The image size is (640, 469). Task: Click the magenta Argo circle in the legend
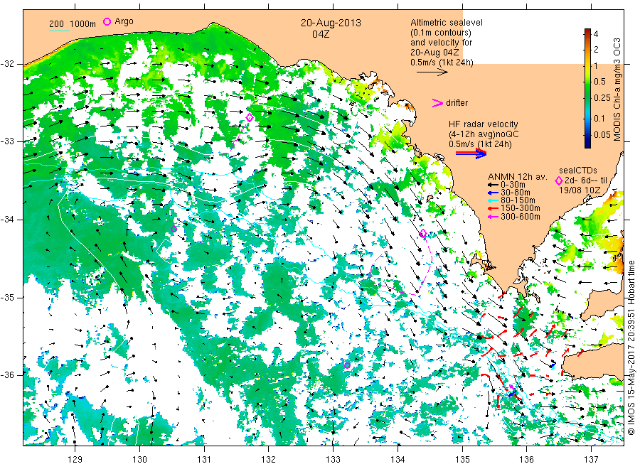pos(107,21)
